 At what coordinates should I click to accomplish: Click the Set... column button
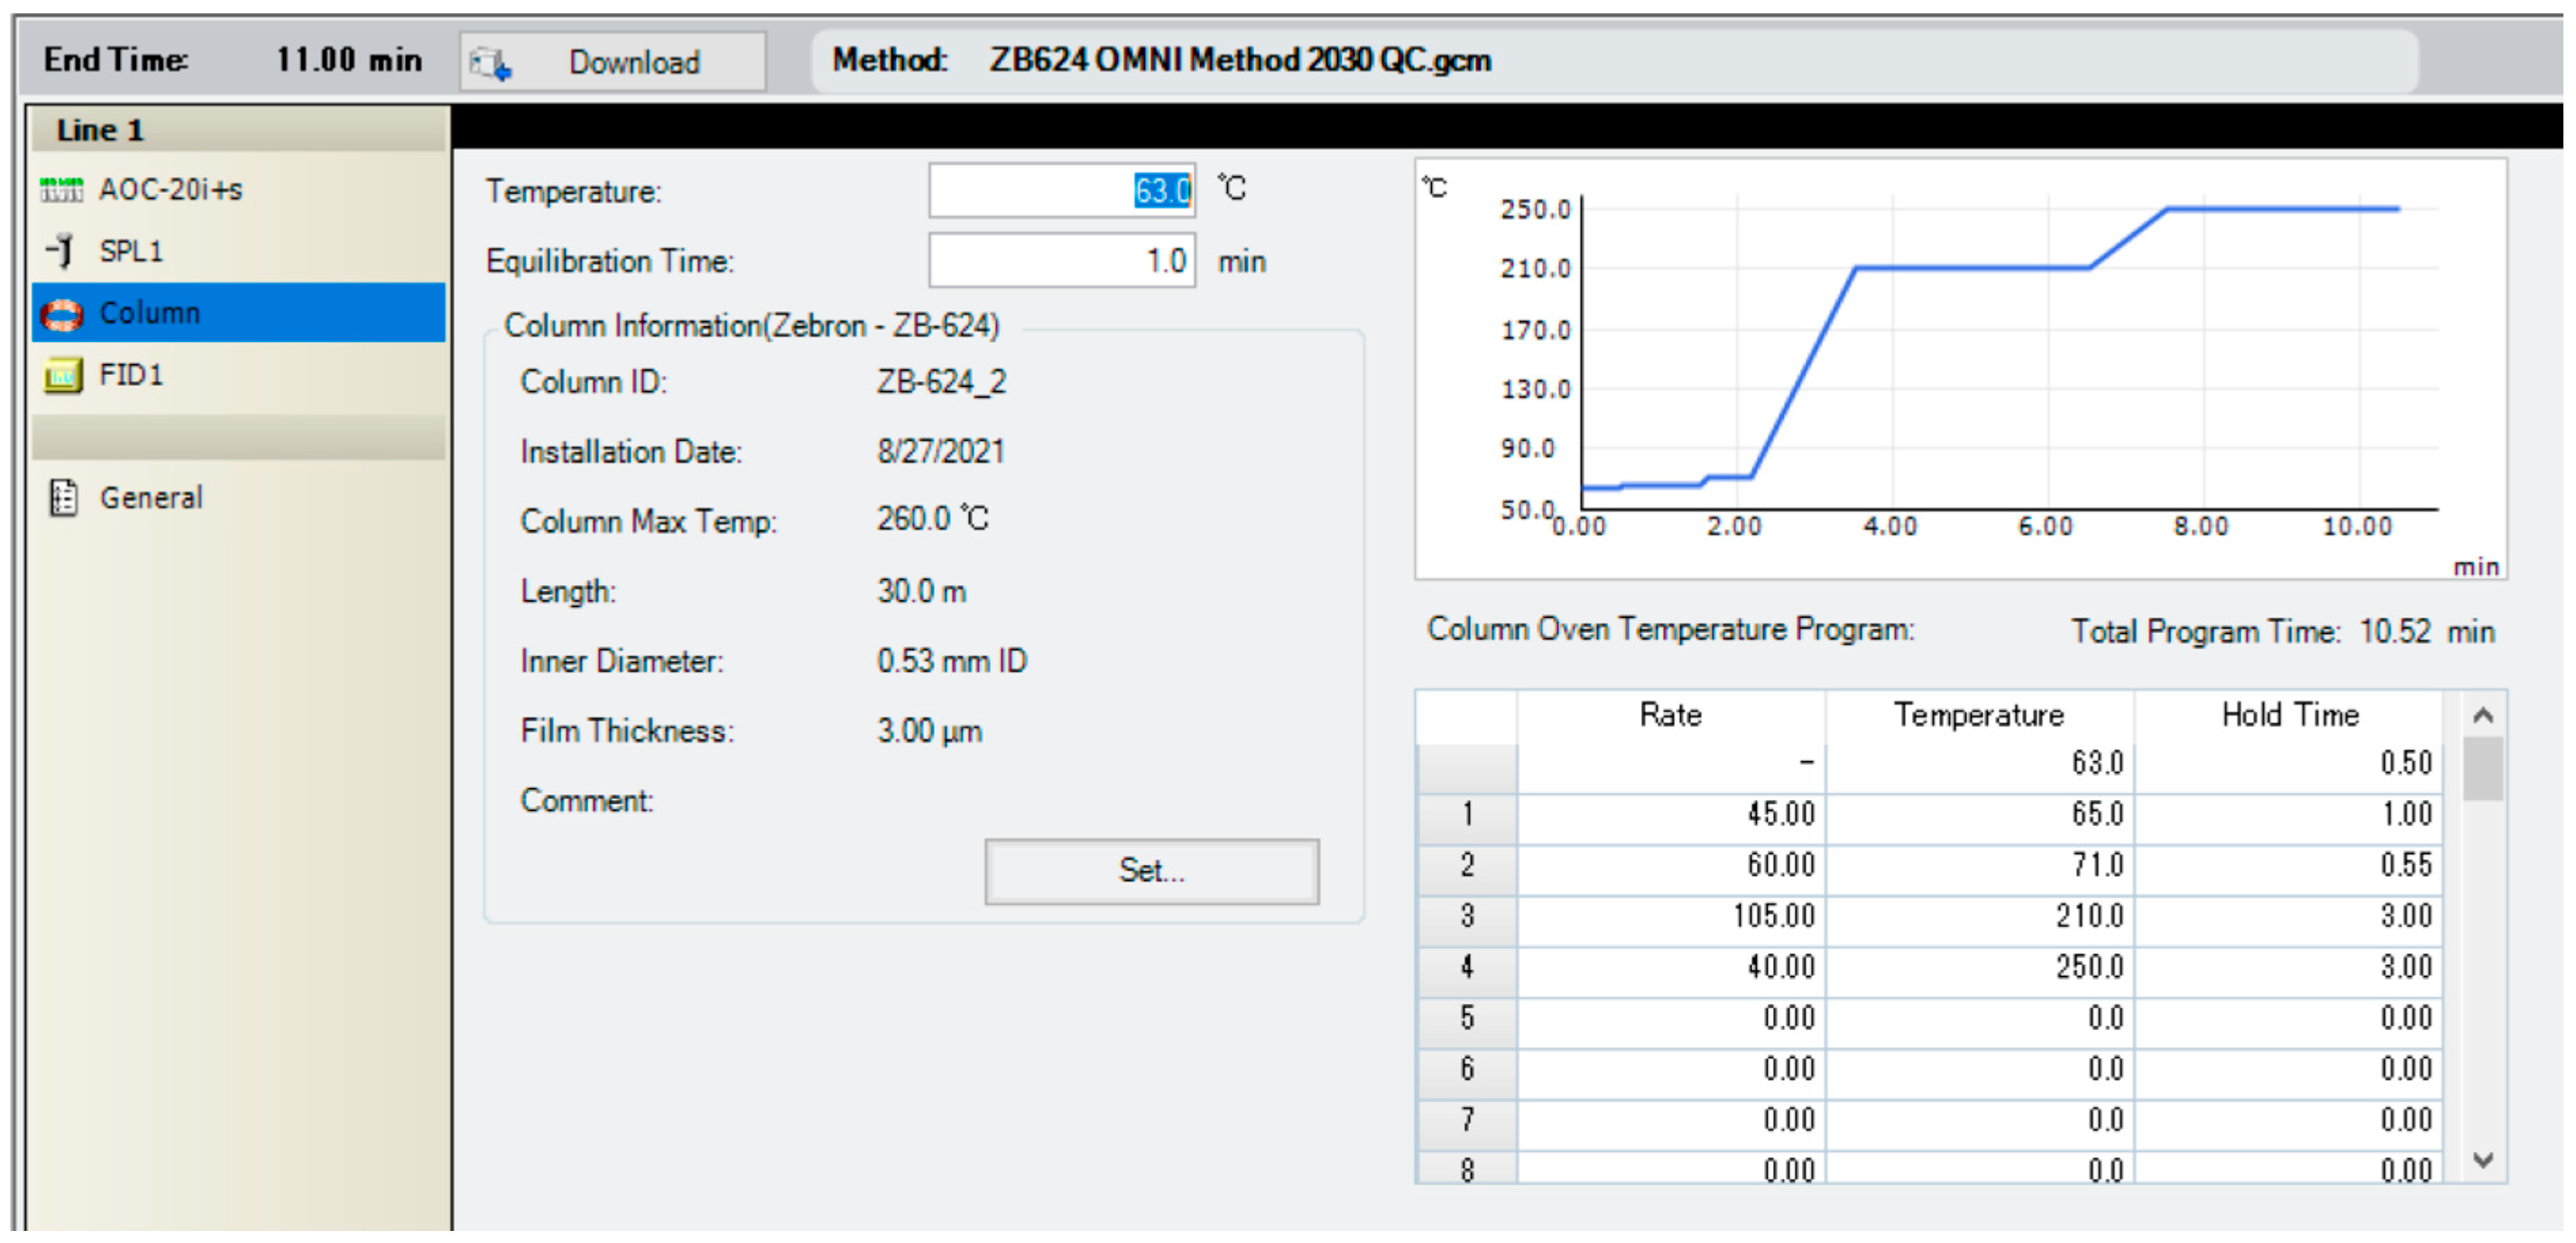click(x=1150, y=870)
